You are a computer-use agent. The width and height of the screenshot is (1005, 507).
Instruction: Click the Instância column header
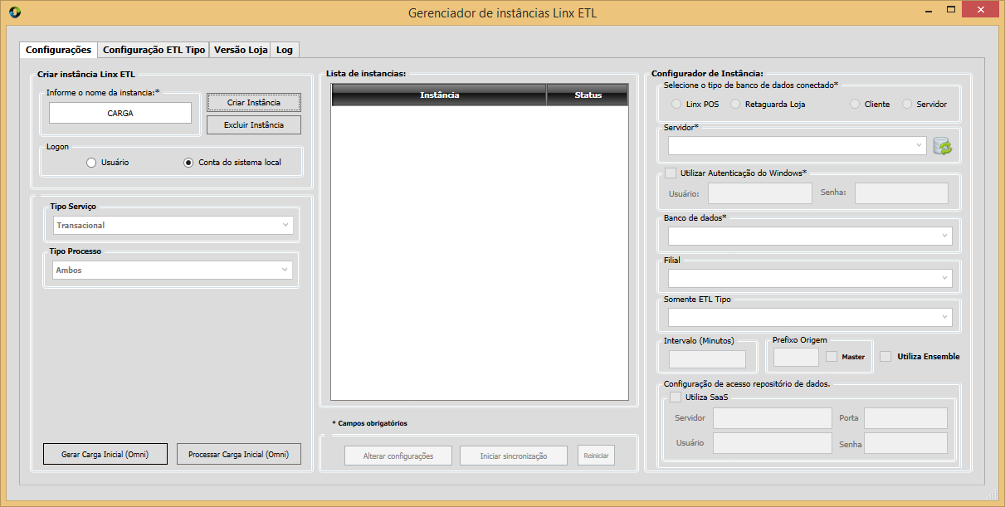tap(439, 95)
